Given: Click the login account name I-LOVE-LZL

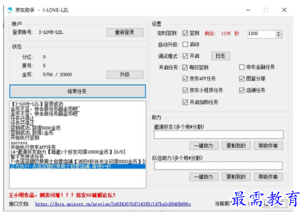Looking at the screenshot, I should (51, 32).
